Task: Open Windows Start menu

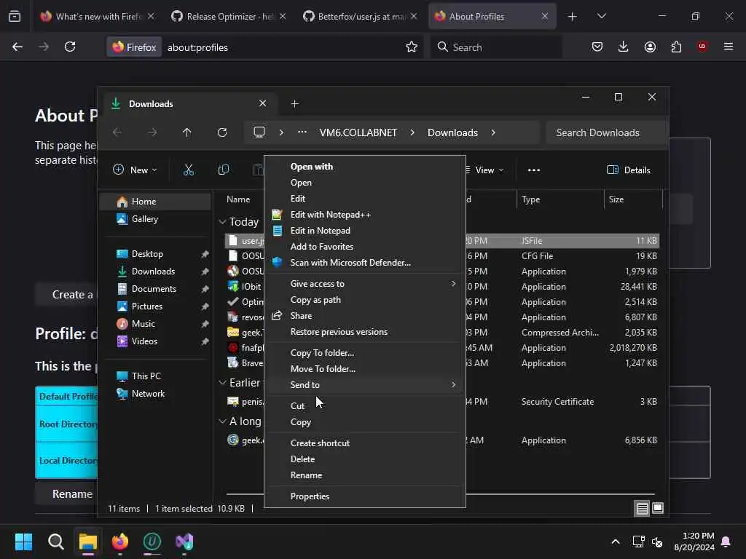Action: pos(23,542)
